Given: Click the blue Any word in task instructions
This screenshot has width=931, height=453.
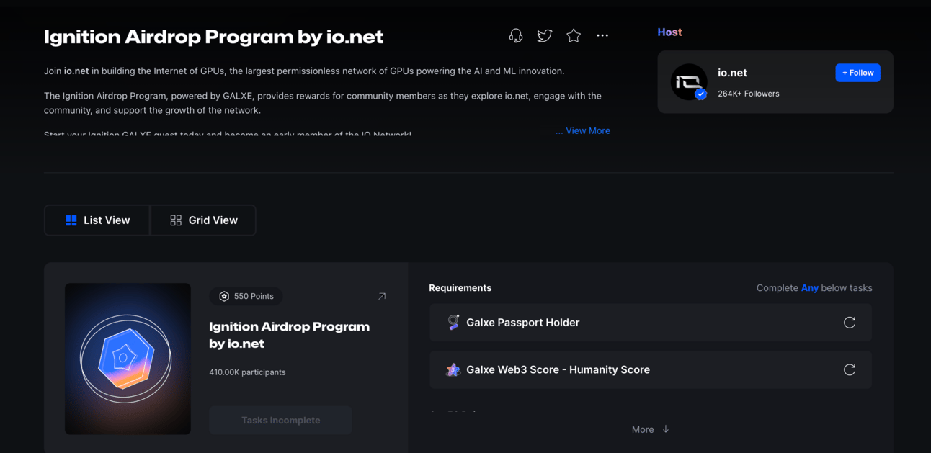Looking at the screenshot, I should click(x=810, y=288).
